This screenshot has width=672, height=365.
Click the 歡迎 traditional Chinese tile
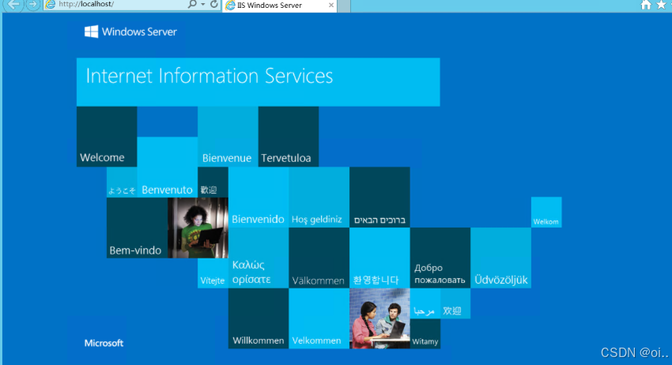pos(213,182)
